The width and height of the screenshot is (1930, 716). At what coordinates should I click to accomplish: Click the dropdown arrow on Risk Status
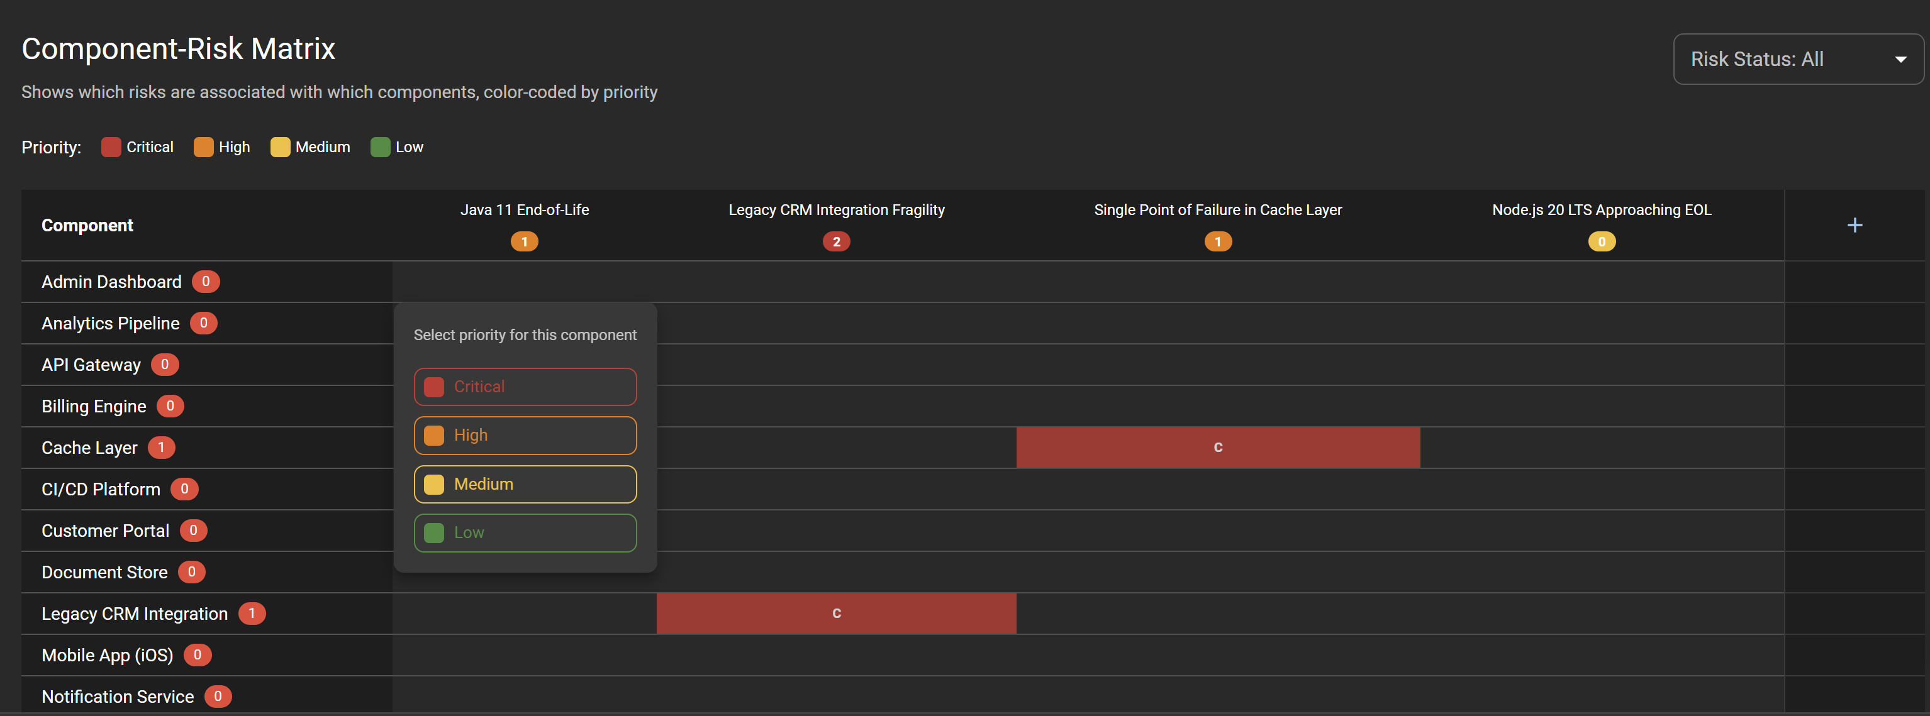1901,58
